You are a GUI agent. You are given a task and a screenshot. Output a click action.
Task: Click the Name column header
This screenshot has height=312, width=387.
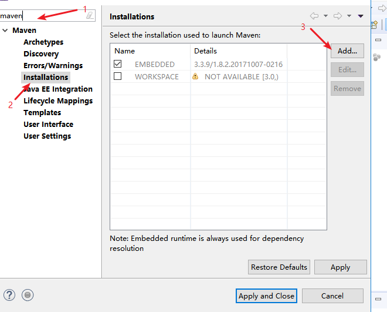pyautogui.click(x=150, y=51)
